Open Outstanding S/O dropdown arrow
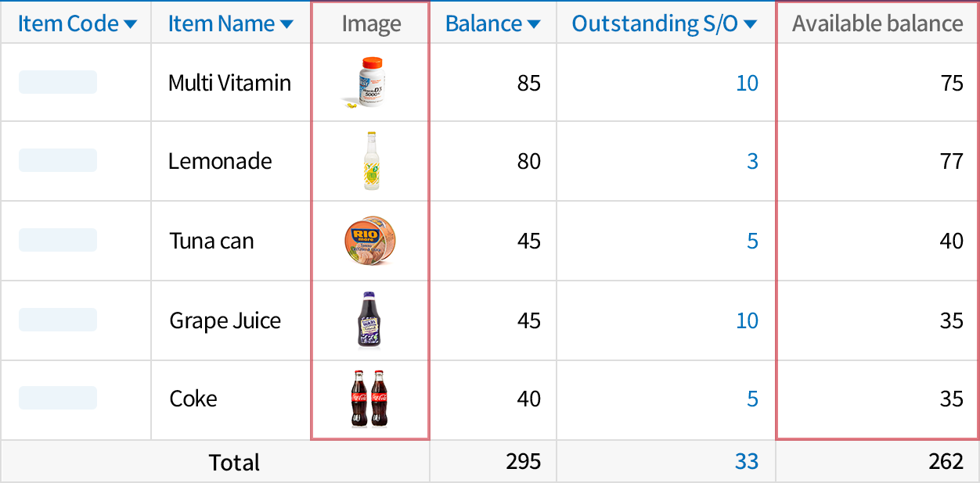 point(751,25)
